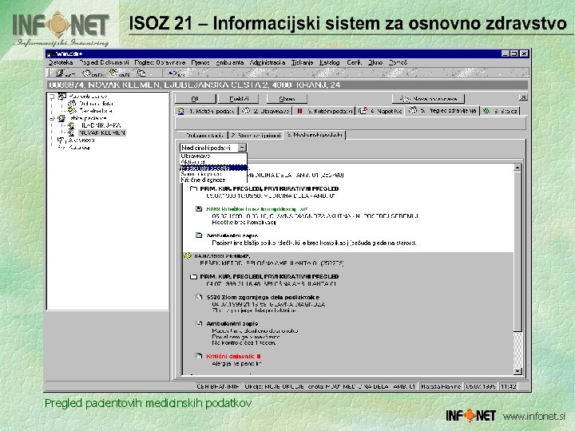Click the icon next to HLADNIK JAKA
This screenshot has width=575, height=431.
71,125
